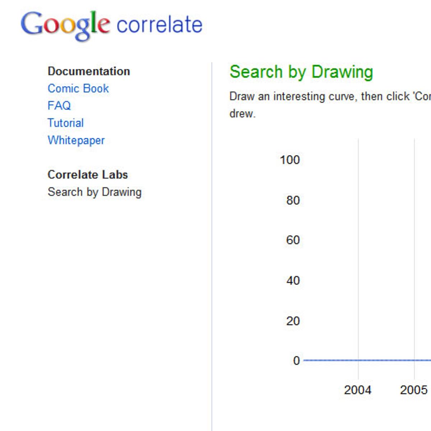This screenshot has height=431, width=431.
Task: Click the 100 label on the y-axis
Action: [289, 160]
